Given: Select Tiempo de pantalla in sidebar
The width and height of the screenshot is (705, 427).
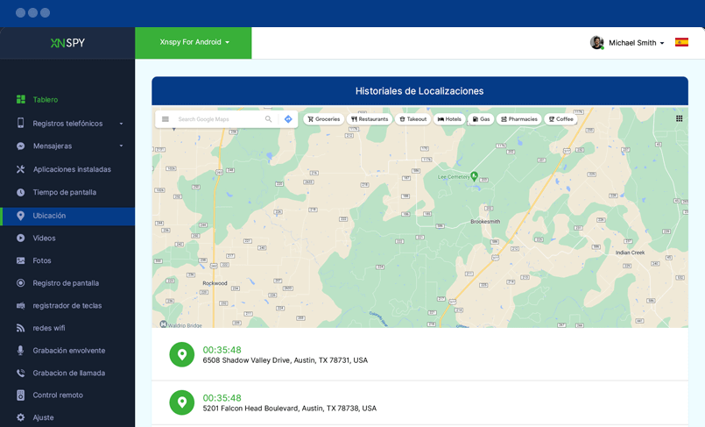Looking at the screenshot, I should coord(64,192).
